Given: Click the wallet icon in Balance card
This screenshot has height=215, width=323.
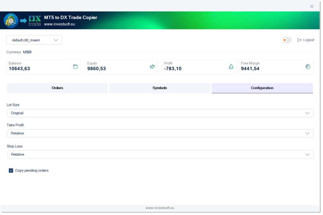Looking at the screenshot, I should tap(75, 67).
